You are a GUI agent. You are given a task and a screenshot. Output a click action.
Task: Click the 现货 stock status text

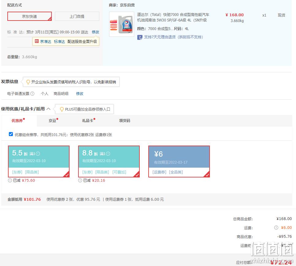[282, 15]
